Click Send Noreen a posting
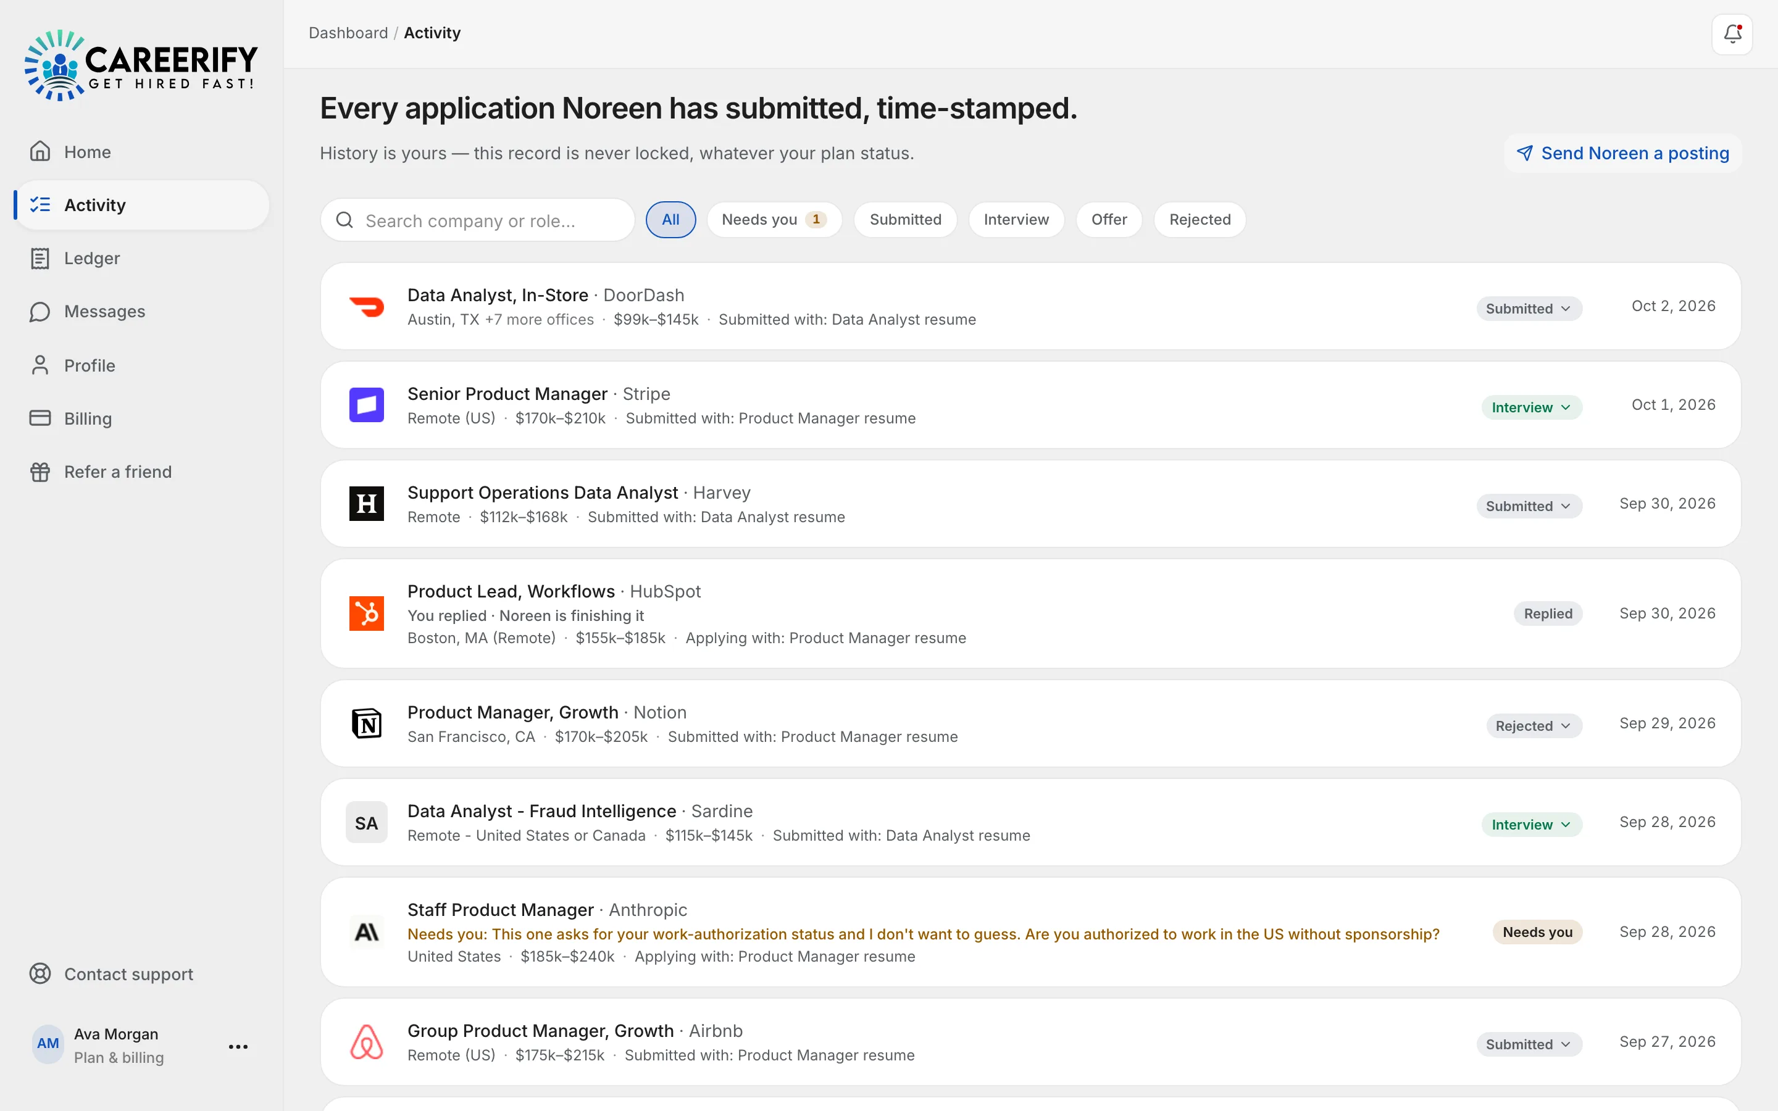Screen dimensions: 1778x1111 click(1622, 153)
